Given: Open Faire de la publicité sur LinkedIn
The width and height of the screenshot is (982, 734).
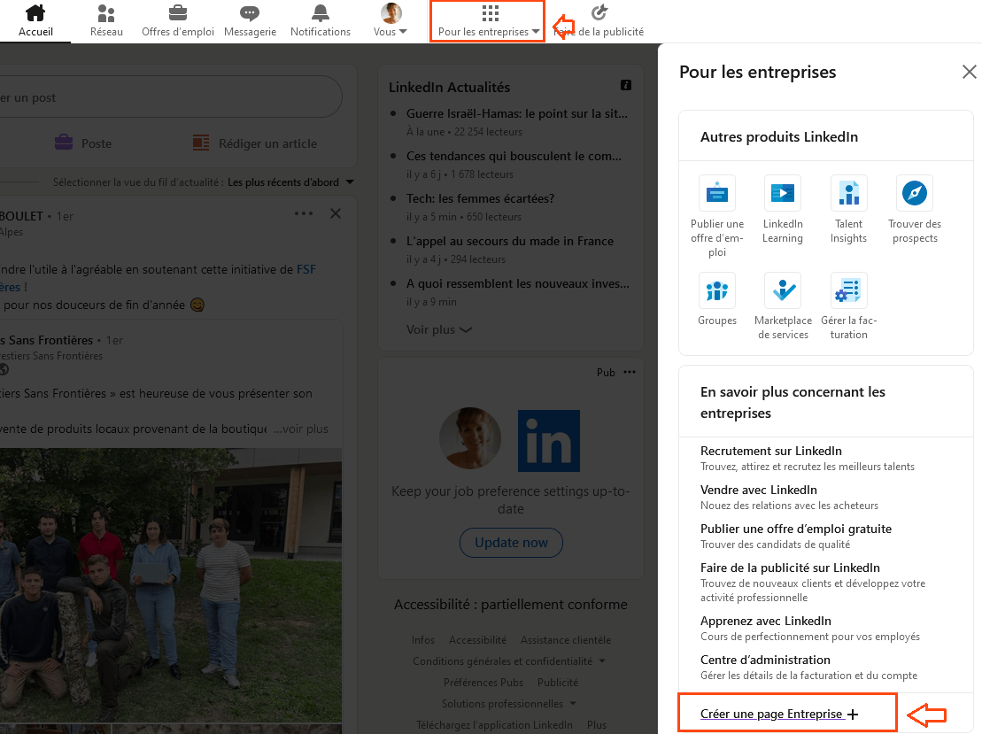Looking at the screenshot, I should pyautogui.click(x=790, y=568).
